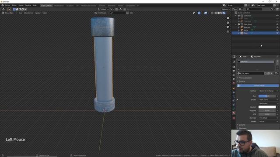Collapse the Collection tree item
280x157 pixels.
pos(236,16)
